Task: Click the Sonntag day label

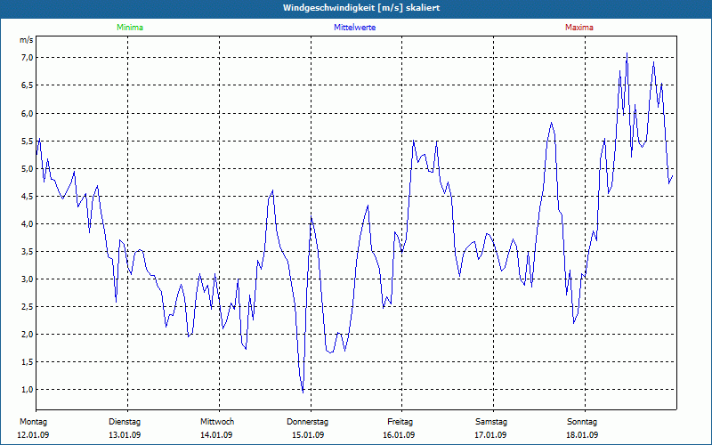Action: coord(582,422)
